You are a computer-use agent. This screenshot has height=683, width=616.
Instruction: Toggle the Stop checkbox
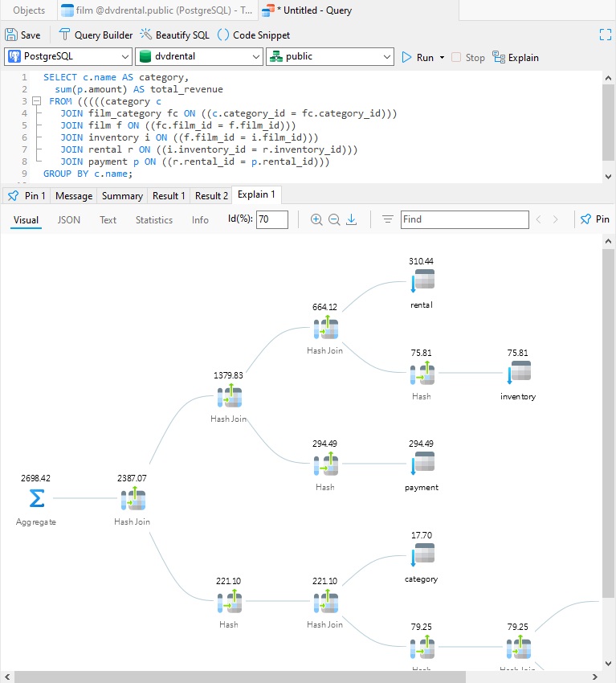click(x=456, y=58)
